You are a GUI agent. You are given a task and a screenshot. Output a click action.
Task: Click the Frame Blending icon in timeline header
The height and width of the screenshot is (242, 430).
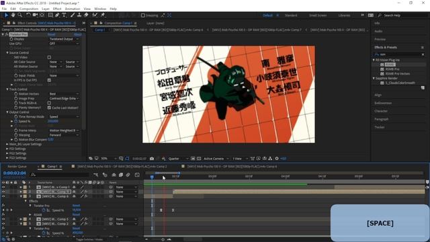(121, 175)
